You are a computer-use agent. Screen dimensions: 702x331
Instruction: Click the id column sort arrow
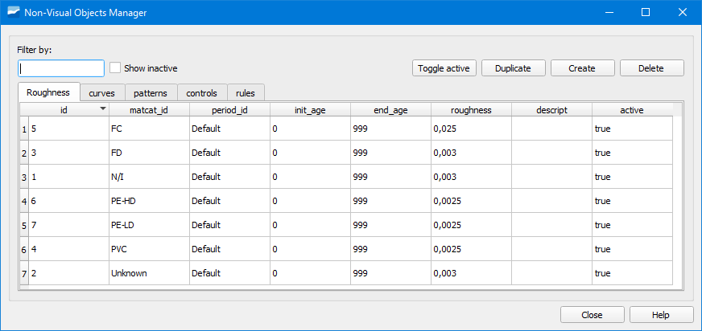coord(102,108)
